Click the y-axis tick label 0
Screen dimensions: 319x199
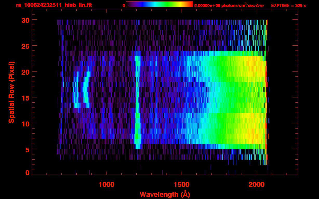pos(28,173)
